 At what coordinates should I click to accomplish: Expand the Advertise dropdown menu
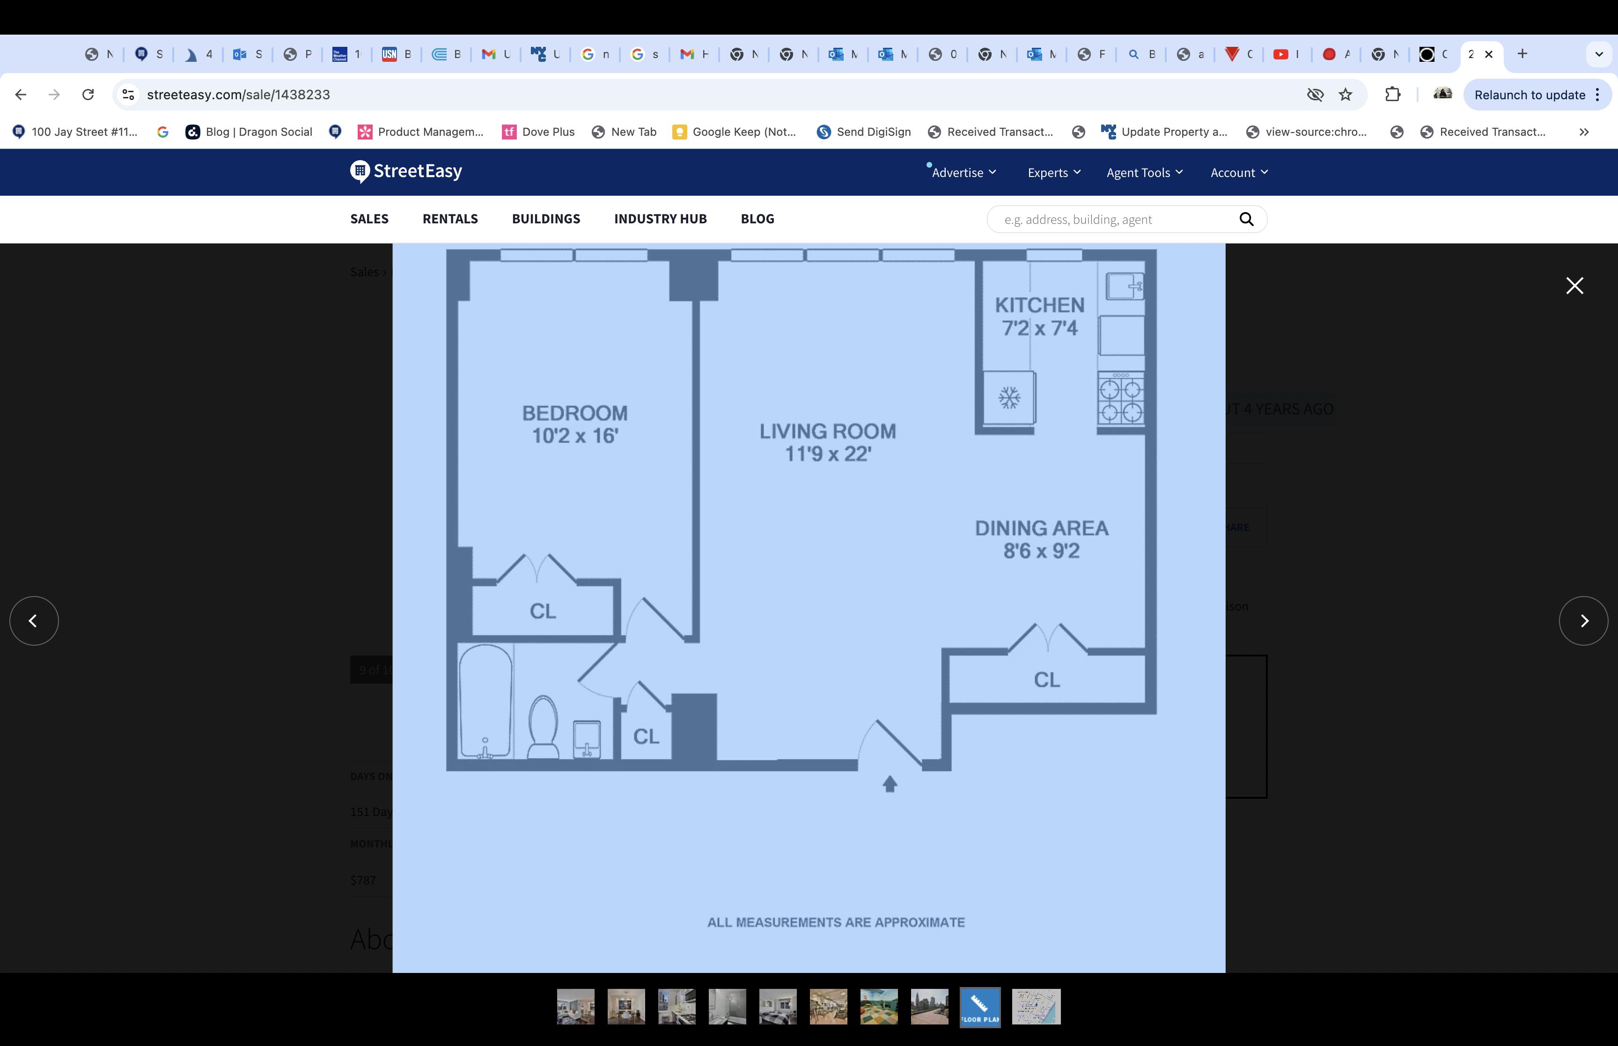pyautogui.click(x=963, y=172)
